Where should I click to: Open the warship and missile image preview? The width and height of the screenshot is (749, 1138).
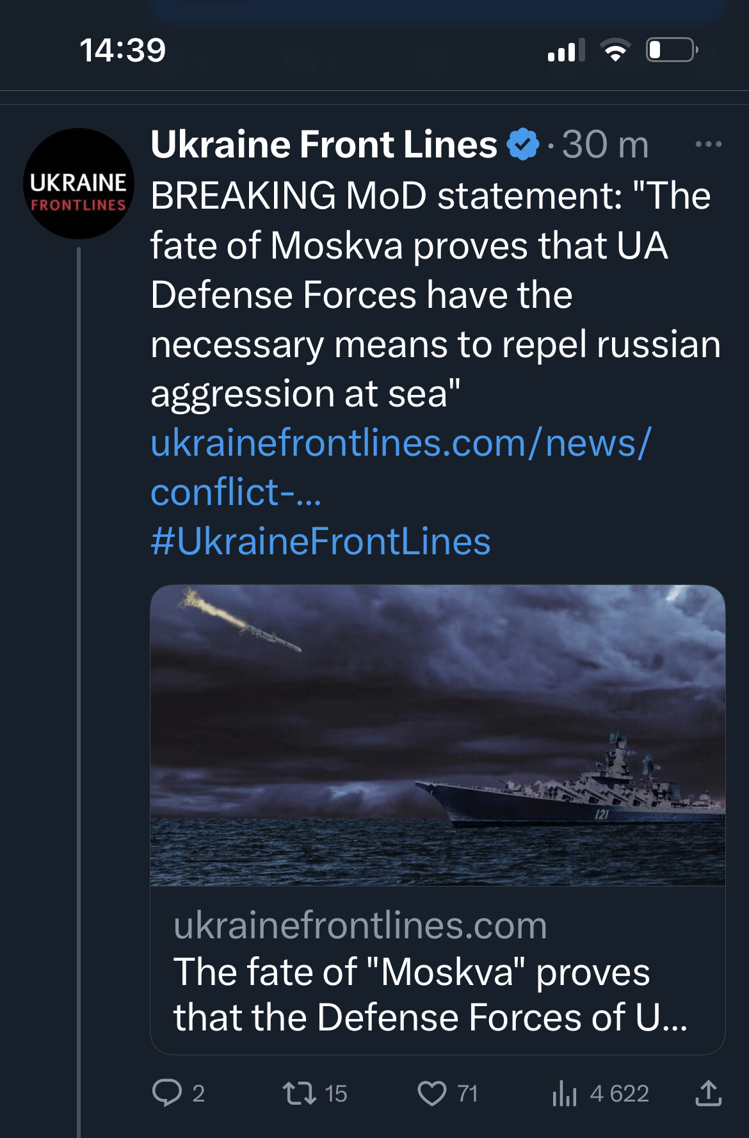438,735
